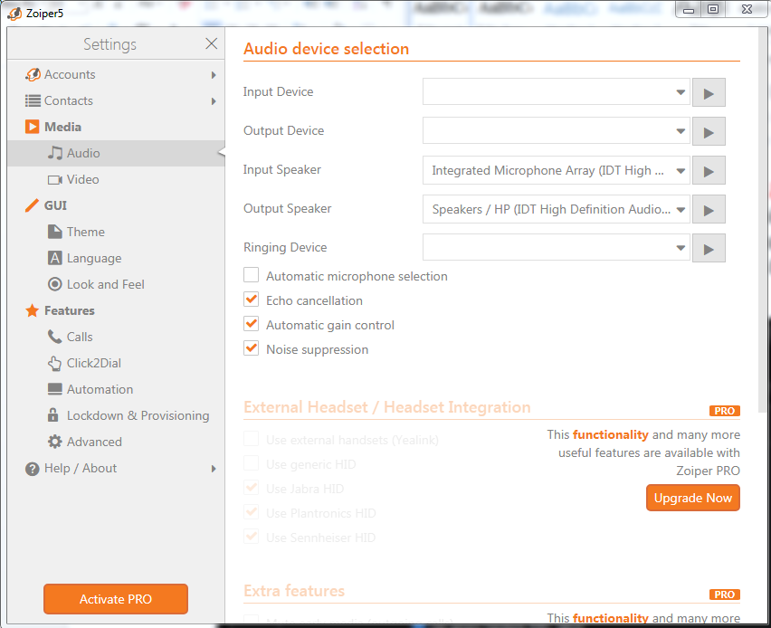The height and width of the screenshot is (628, 771).
Task: Click the orange 'functionality' link text
Action: (610, 434)
